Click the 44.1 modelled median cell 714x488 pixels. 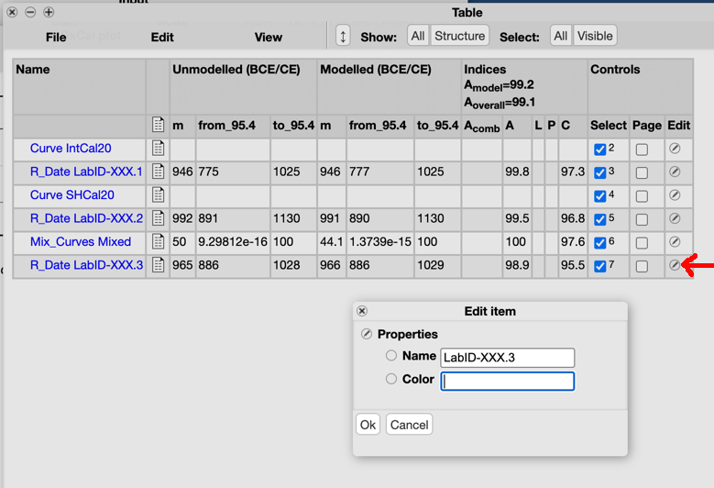(x=331, y=242)
